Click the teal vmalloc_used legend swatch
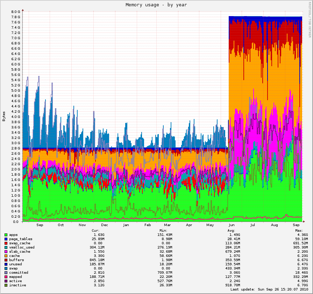The width and height of the screenshot is (313, 294). click(6, 247)
